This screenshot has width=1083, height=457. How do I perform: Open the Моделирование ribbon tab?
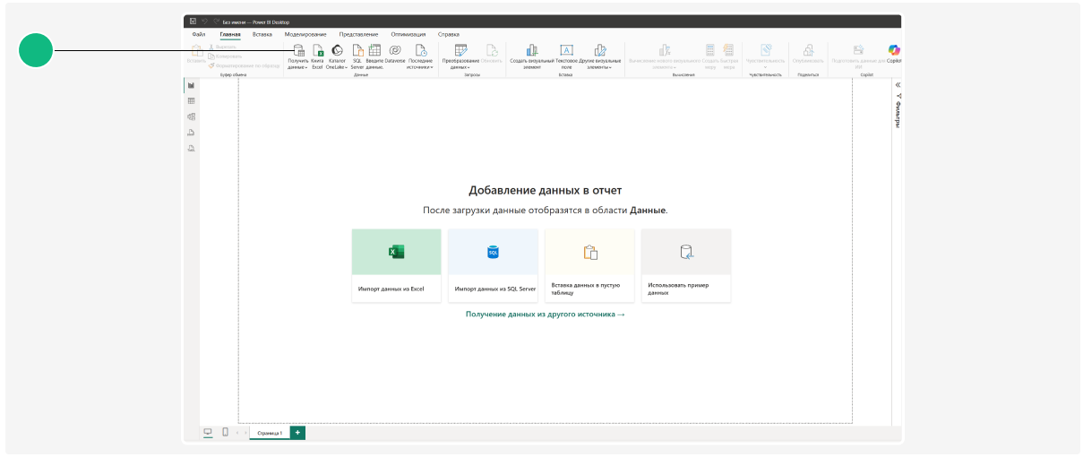(x=305, y=34)
